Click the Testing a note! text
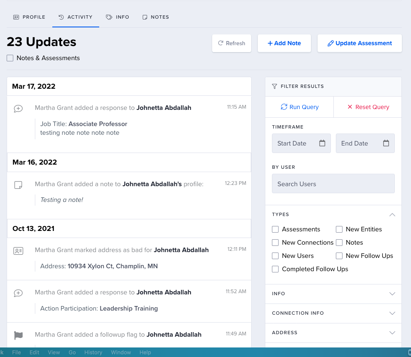The width and height of the screenshot is (411, 357). click(61, 200)
